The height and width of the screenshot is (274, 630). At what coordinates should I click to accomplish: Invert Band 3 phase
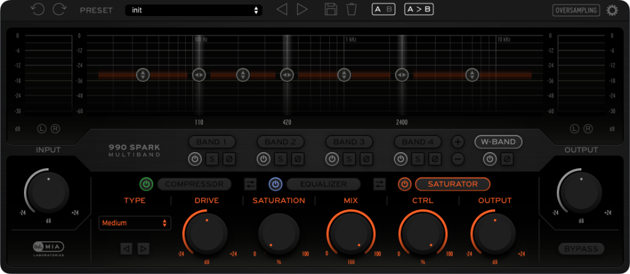[x=366, y=159]
